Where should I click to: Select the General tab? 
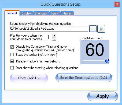(12, 13)
